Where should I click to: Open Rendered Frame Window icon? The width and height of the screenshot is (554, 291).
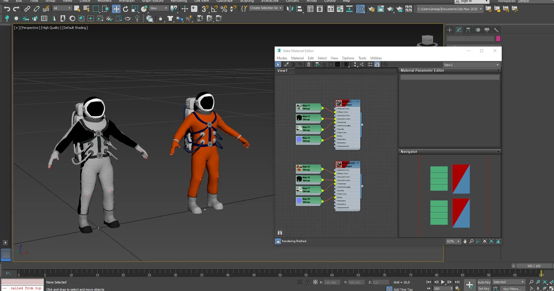(x=380, y=9)
